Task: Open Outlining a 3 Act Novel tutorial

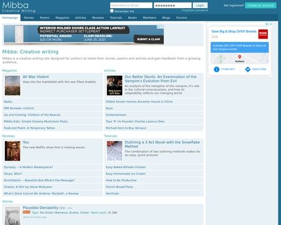Action: [x=162, y=144]
